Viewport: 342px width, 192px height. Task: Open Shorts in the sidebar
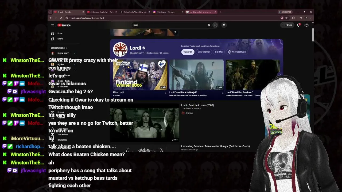point(60,39)
